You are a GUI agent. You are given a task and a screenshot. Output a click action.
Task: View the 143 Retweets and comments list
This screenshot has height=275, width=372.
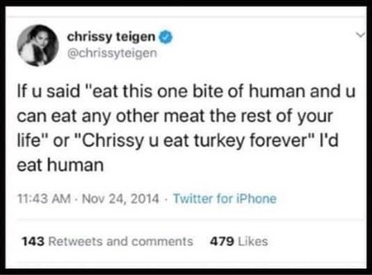(107, 241)
